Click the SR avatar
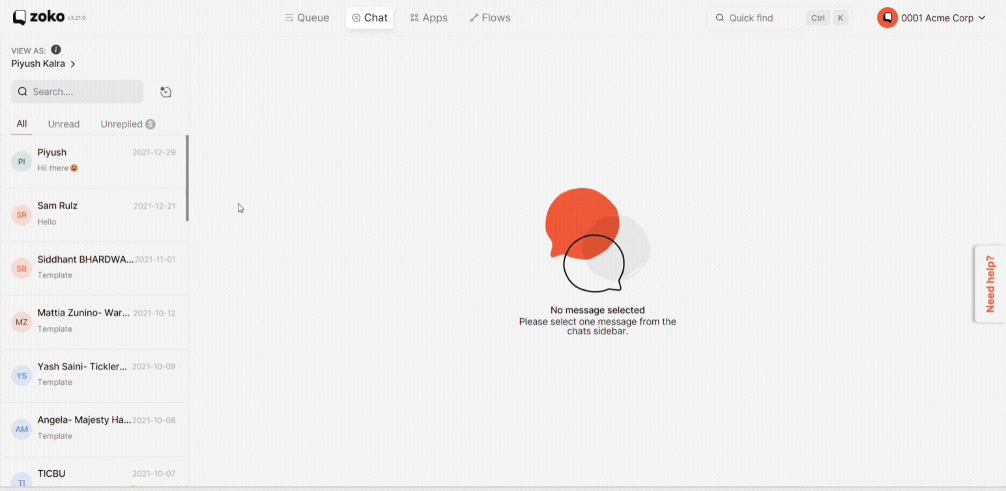This screenshot has height=491, width=1006. tap(22, 215)
